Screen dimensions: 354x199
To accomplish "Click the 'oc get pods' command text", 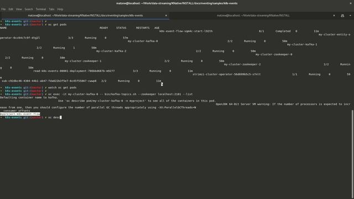I will [x=58, y=24].
